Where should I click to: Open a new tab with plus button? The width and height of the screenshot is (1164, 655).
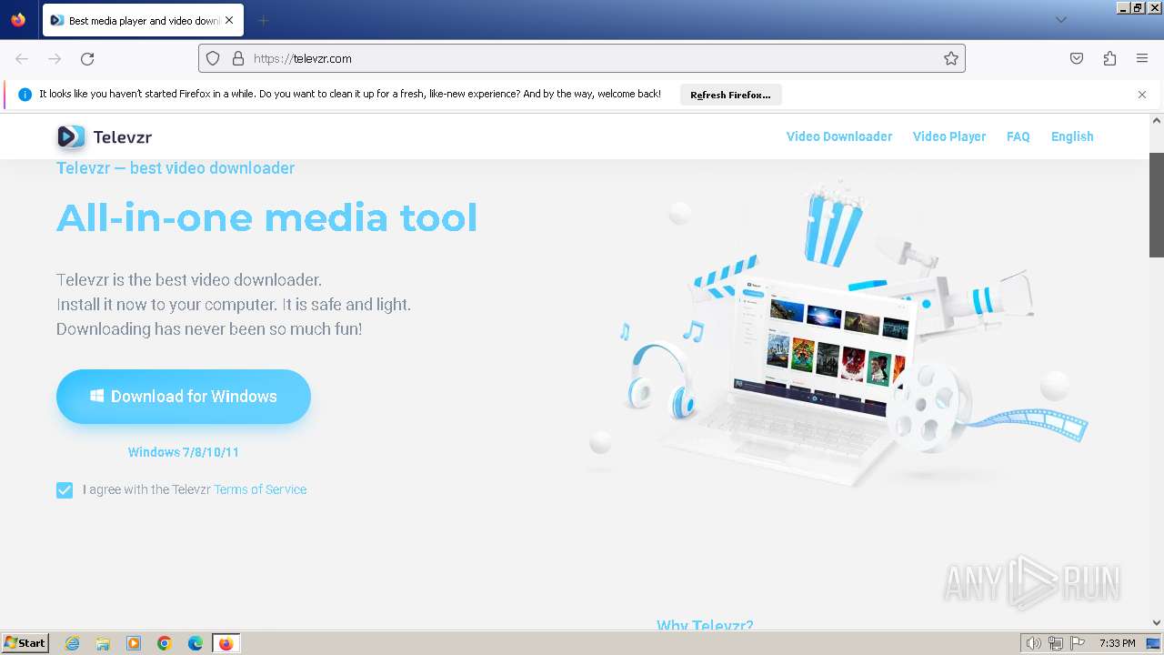tap(263, 20)
